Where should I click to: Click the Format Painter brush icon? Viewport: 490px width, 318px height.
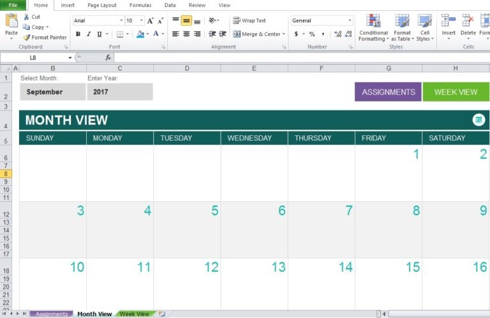tap(26, 38)
